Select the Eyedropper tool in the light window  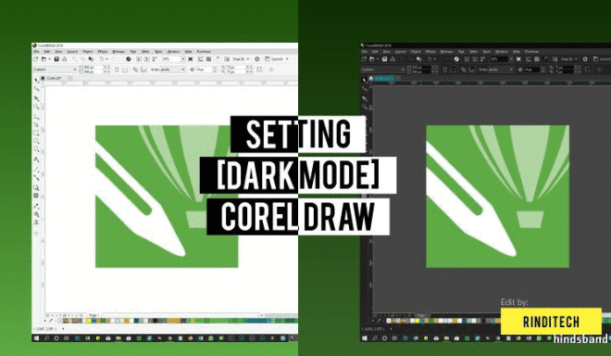[36, 205]
